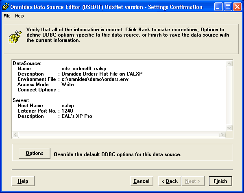Click the 'Server:' heading
The image size is (244, 193).
21,100
